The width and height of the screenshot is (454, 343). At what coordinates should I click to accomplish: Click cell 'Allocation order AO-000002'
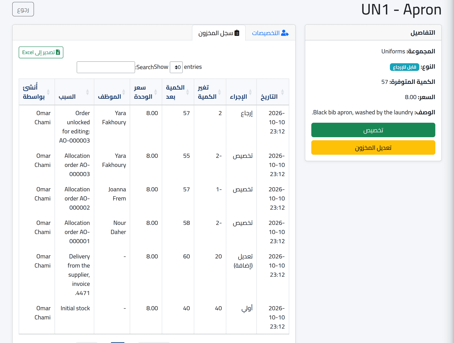point(74,198)
